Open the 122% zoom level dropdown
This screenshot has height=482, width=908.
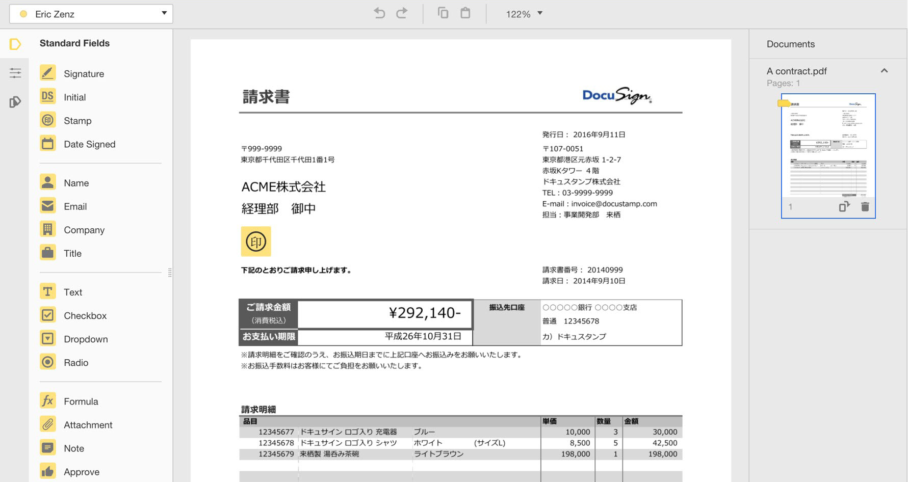tap(523, 14)
